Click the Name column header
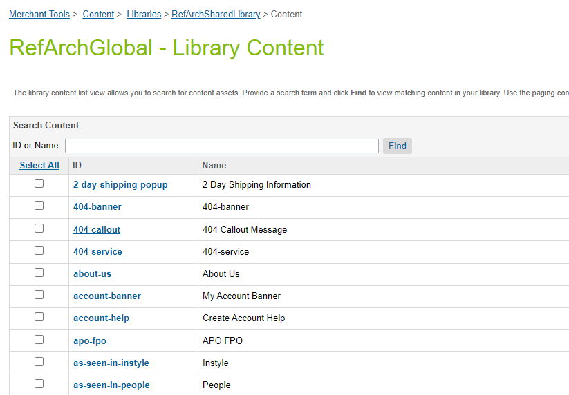Image resolution: width=569 pixels, height=395 pixels. 214,165
